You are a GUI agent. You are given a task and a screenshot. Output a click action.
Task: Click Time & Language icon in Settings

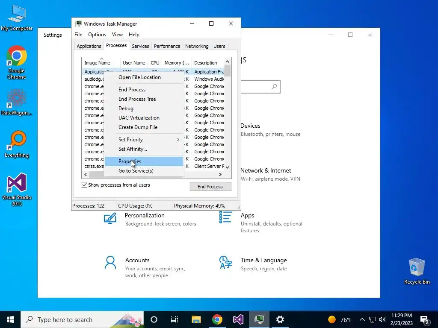click(x=226, y=262)
